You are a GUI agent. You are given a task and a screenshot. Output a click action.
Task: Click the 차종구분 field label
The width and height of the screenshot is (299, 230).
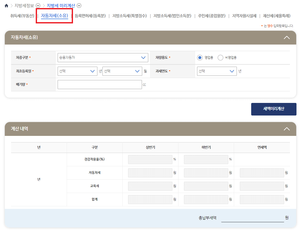pyautogui.click(x=22, y=57)
